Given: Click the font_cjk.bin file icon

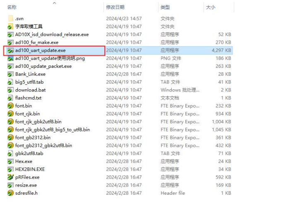Looking at the screenshot, I should [x=10, y=114].
